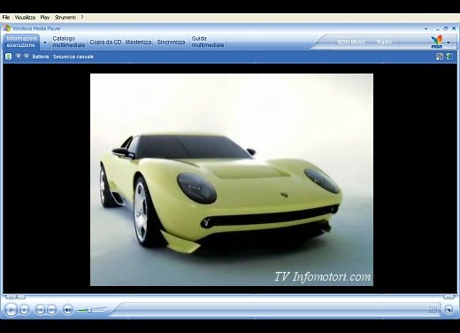
Task: Toggle the playlist pane icon
Action: click(x=440, y=57)
